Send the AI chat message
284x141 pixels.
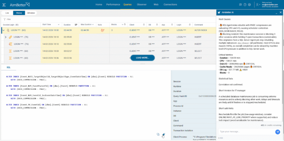tap(277, 132)
